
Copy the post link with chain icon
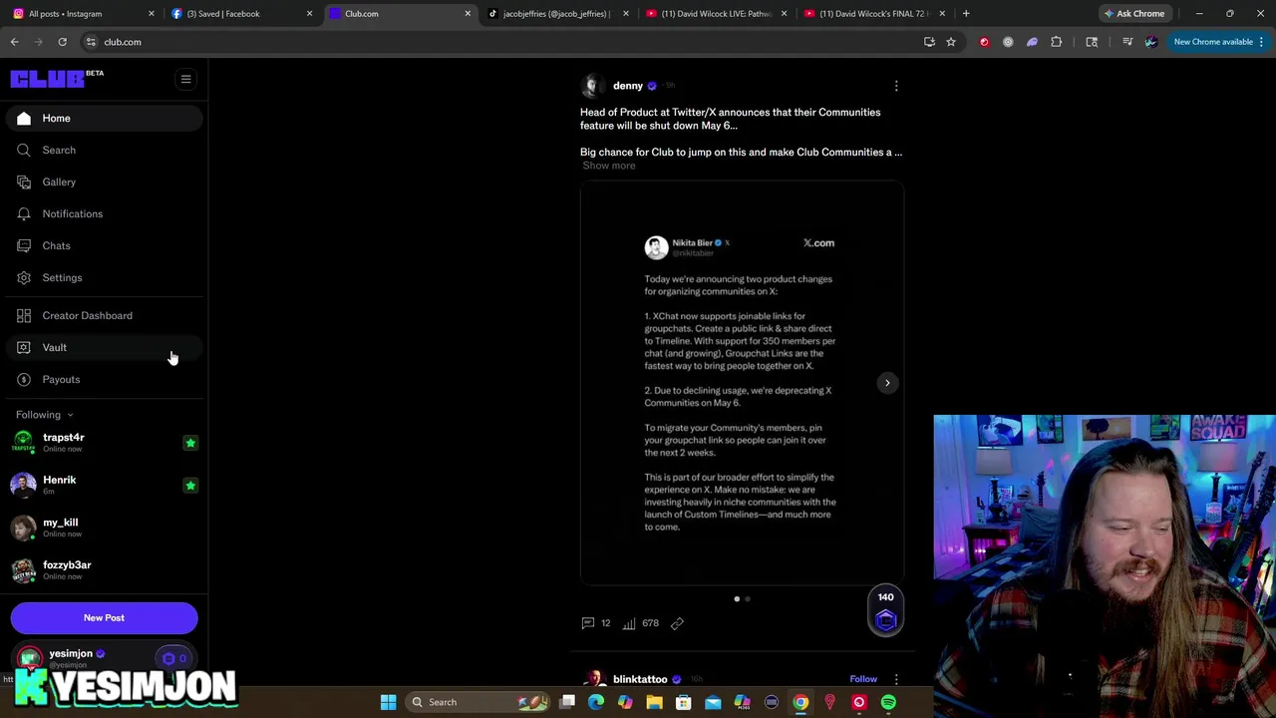pyautogui.click(x=677, y=623)
